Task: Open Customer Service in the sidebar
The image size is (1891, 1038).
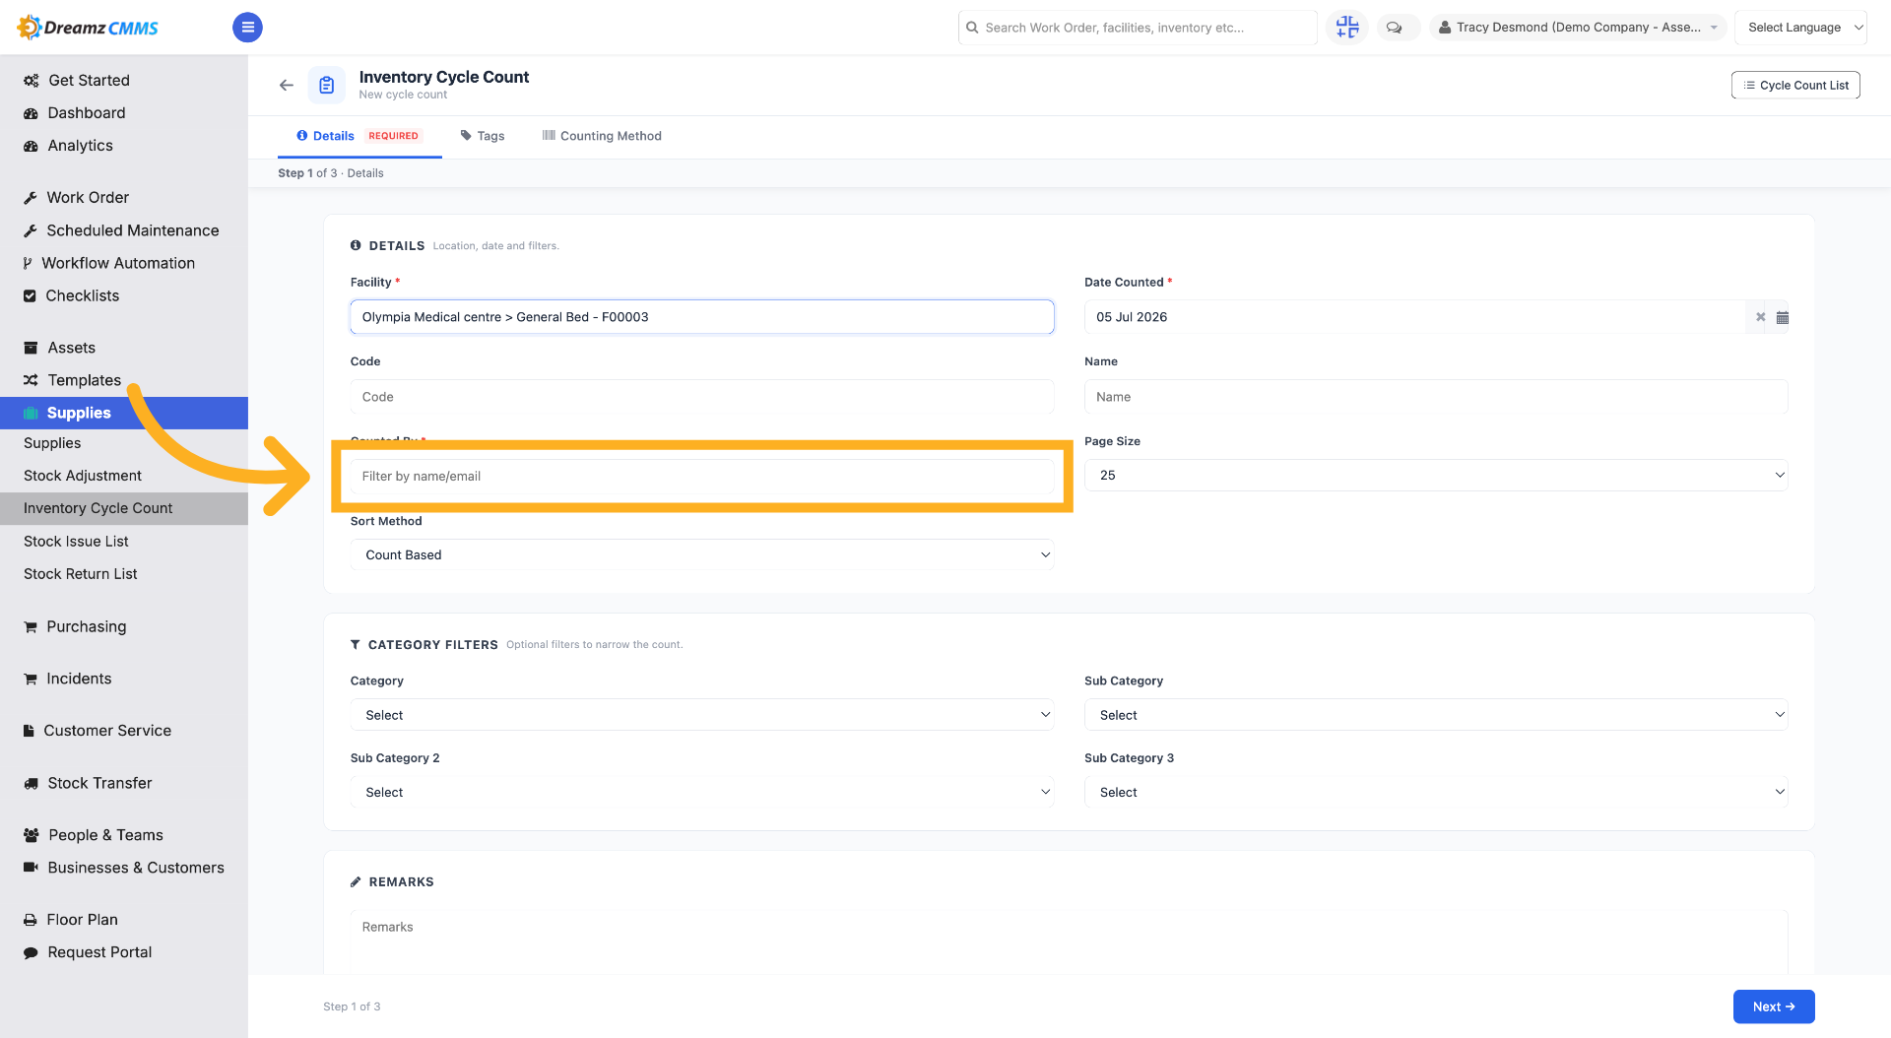Action: coord(107,731)
